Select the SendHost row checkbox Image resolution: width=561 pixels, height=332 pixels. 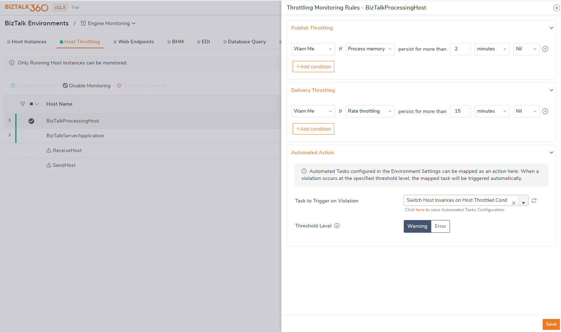tap(31, 165)
